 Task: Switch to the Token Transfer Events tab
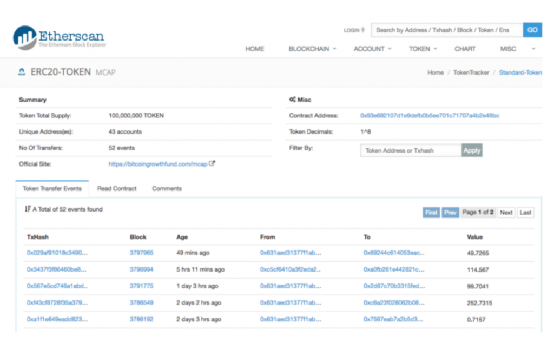pos(52,189)
